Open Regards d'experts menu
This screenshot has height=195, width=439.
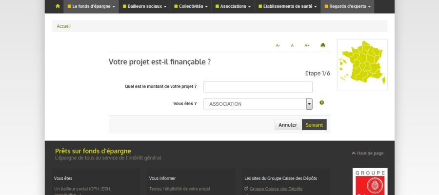coord(347,6)
